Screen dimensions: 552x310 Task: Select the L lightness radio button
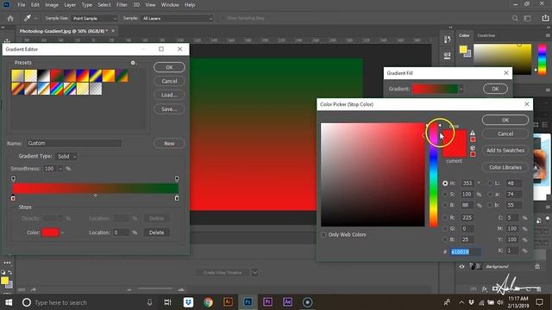pos(491,183)
